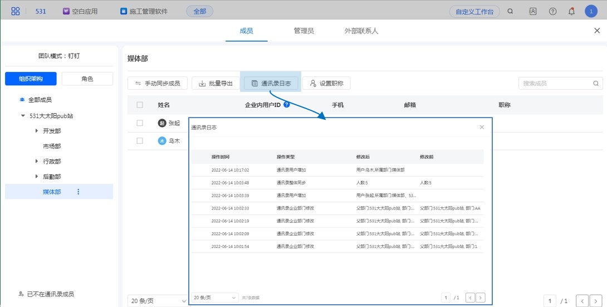Open the 20 条/页 page size dropdown

click(x=158, y=301)
